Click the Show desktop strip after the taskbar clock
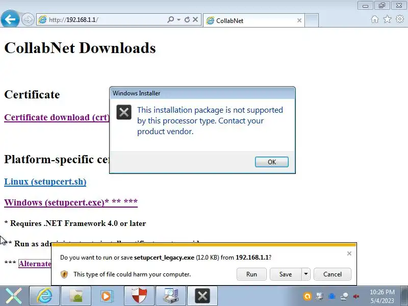The width and height of the screenshot is (408, 306). (404, 296)
